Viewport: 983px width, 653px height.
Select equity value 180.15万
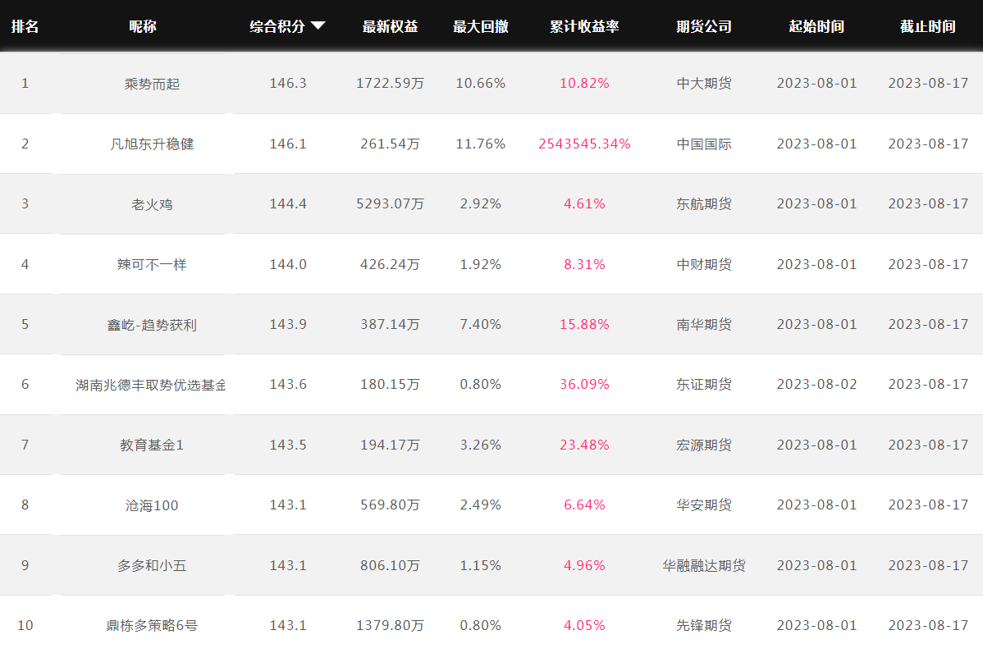pyautogui.click(x=390, y=384)
